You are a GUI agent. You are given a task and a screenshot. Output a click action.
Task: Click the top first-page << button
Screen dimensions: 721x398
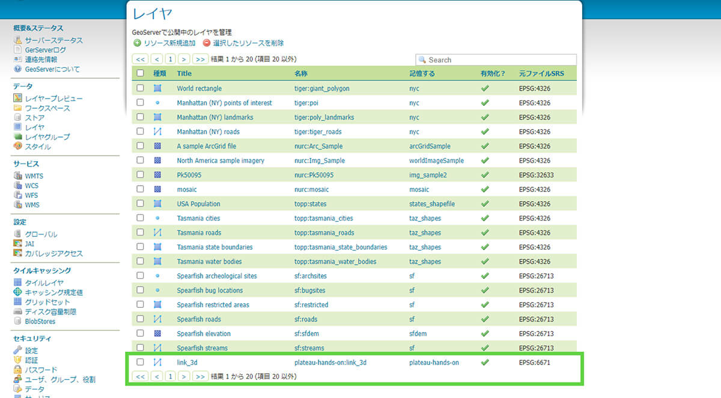point(141,59)
